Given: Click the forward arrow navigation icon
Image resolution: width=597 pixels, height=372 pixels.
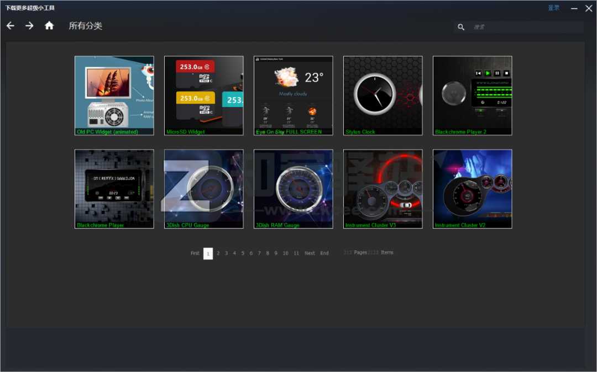Looking at the screenshot, I should [29, 26].
